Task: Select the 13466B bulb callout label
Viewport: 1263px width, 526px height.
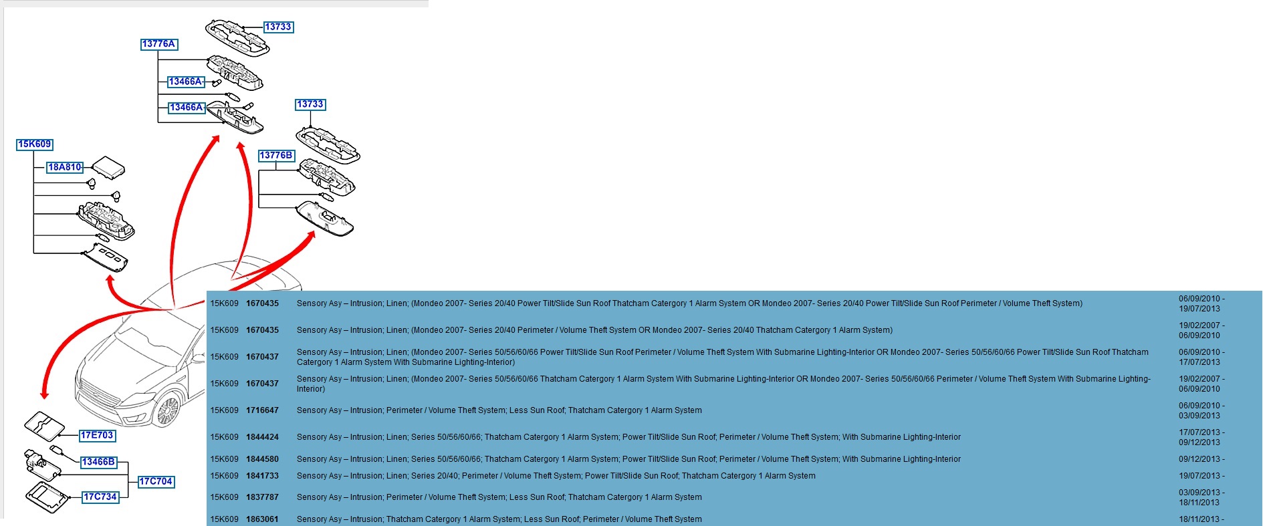Action: pyautogui.click(x=98, y=462)
